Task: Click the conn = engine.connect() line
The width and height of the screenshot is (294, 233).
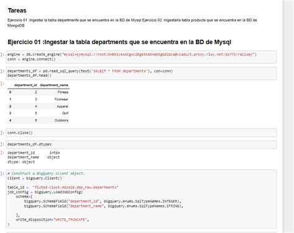Action: tap(32, 59)
